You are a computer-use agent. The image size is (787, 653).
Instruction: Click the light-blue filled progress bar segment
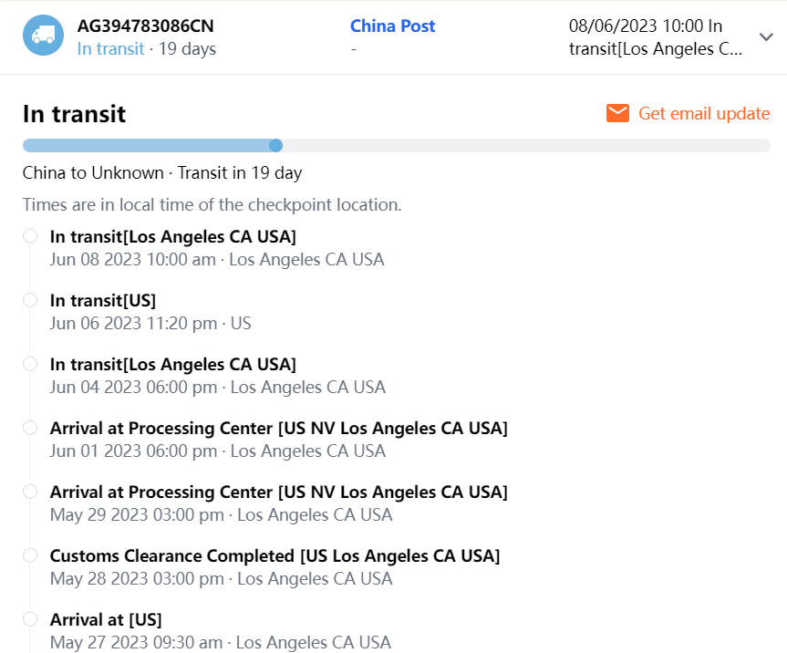pyautogui.click(x=146, y=145)
